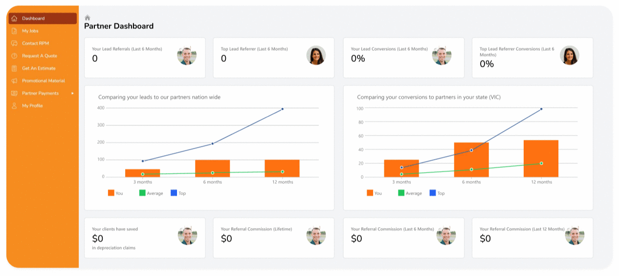Click the 12 months bar in leads chart
Viewport: 619px width, 276px height.
[282, 168]
